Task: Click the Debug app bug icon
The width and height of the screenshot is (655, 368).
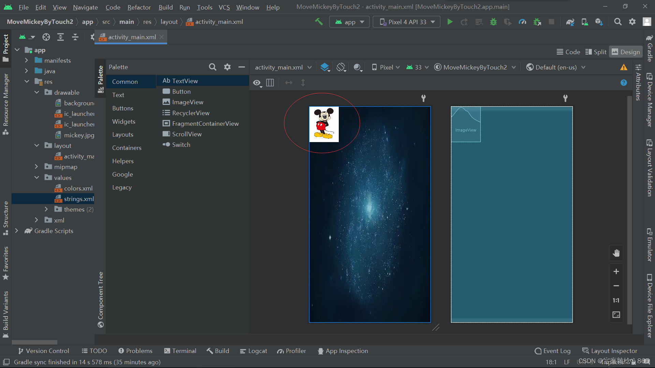Action: [x=493, y=22]
